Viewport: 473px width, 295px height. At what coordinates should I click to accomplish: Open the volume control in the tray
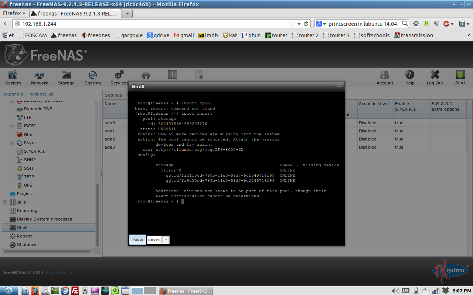click(395, 291)
